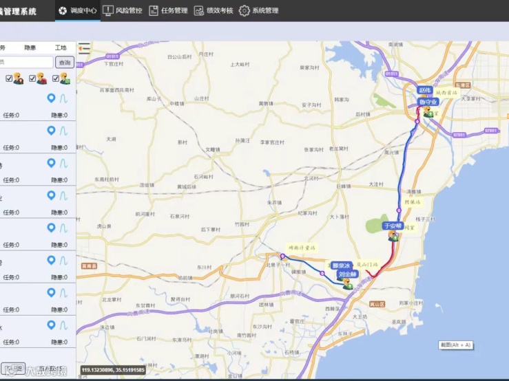Click route waypoint circle beside 碑廓计量站
The width and height of the screenshot is (509, 381).
pyautogui.click(x=282, y=256)
